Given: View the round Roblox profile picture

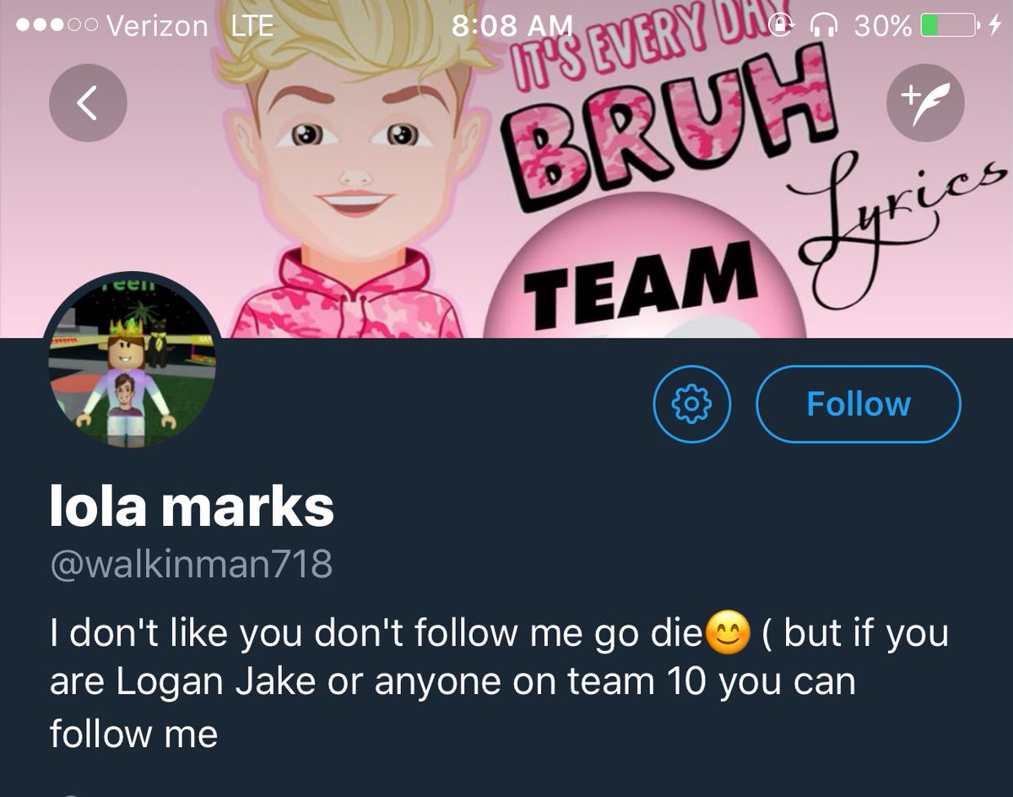Looking at the screenshot, I should [131, 361].
